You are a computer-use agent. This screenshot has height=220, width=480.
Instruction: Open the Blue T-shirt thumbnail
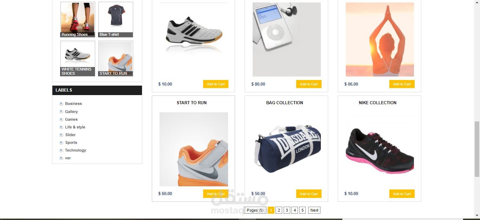[116, 19]
